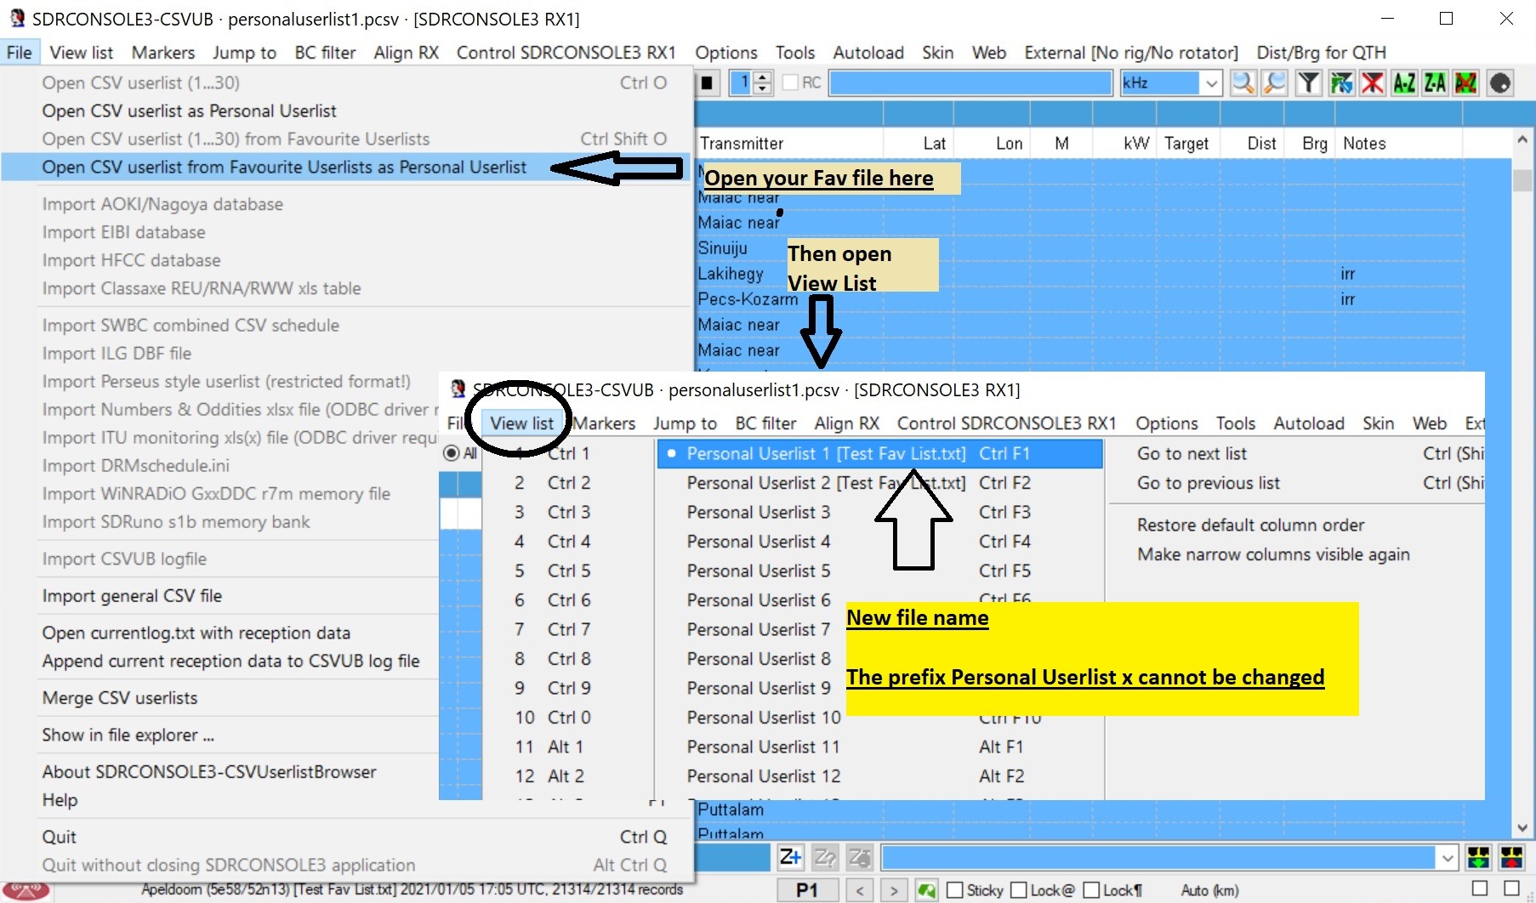This screenshot has width=1536, height=903.
Task: Expand the bottom blue combo box dropdown
Action: click(x=1448, y=858)
